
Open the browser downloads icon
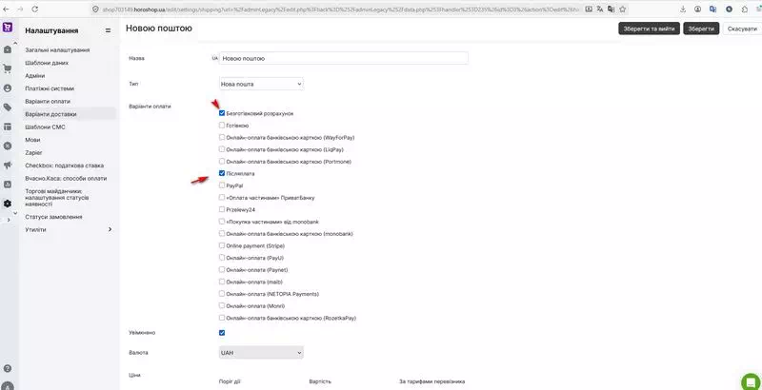point(683,9)
